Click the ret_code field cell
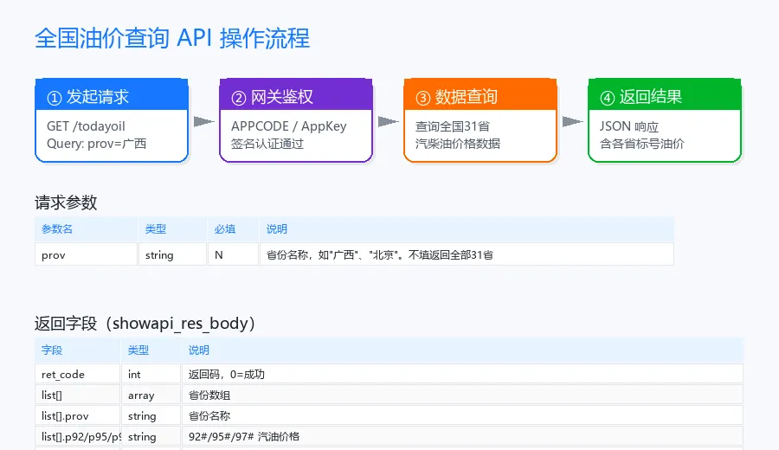 click(78, 374)
